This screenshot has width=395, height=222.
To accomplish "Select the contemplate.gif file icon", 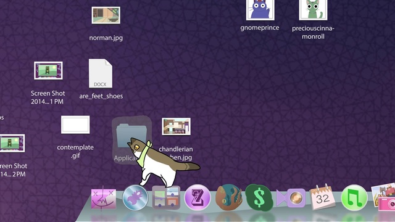I will (x=75, y=125).
